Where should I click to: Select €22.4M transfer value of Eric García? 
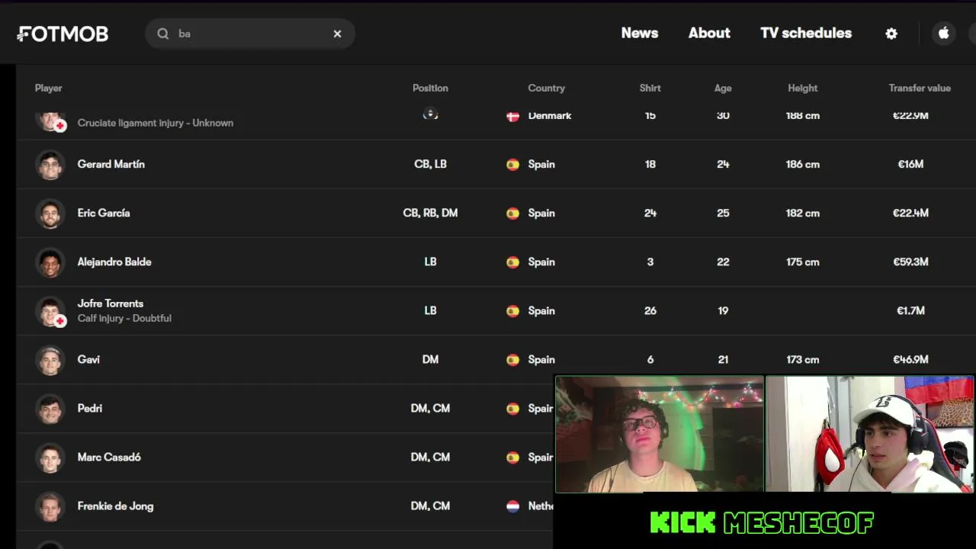[x=910, y=213]
